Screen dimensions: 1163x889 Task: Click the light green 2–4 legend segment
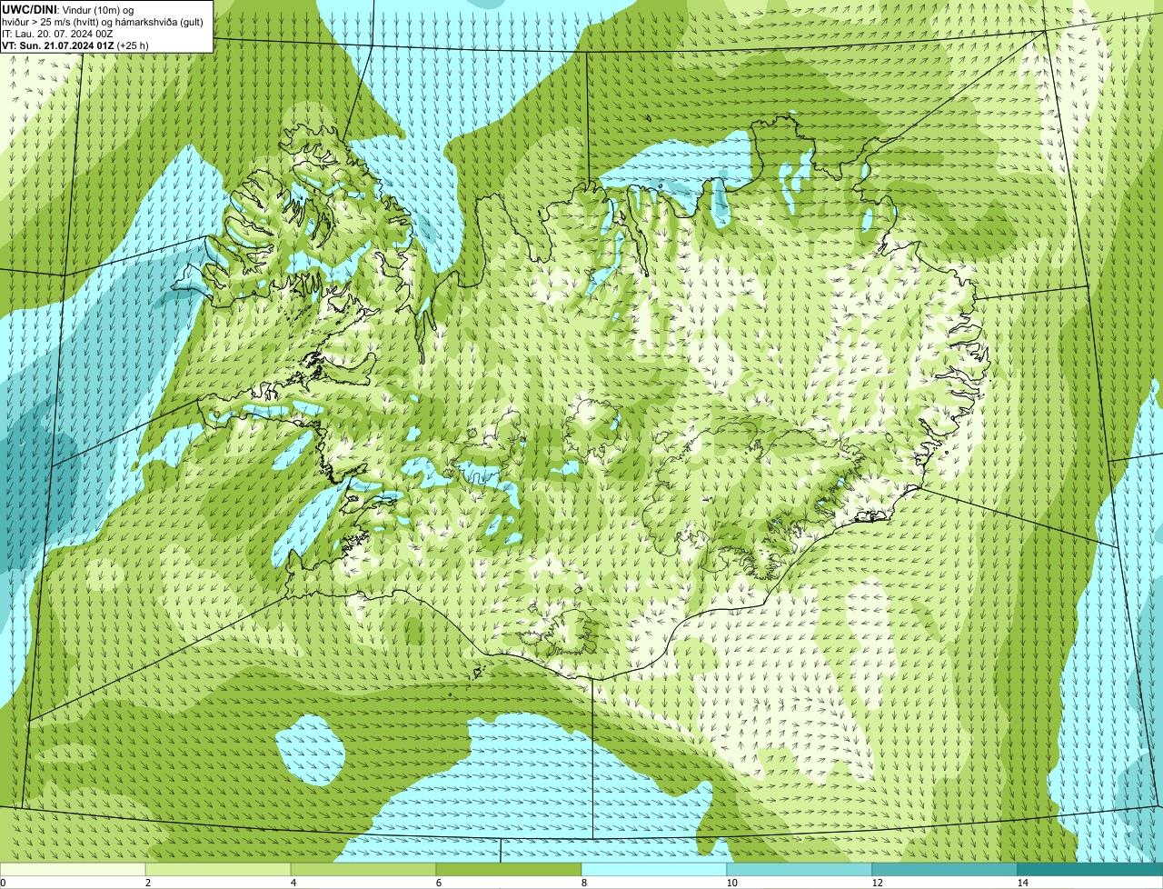pos(218,869)
